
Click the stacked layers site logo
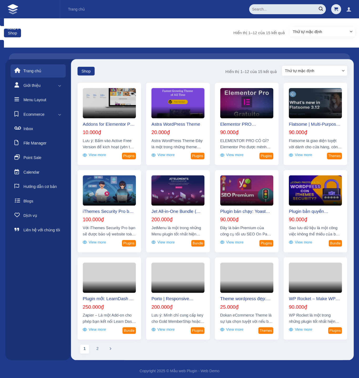click(13, 9)
